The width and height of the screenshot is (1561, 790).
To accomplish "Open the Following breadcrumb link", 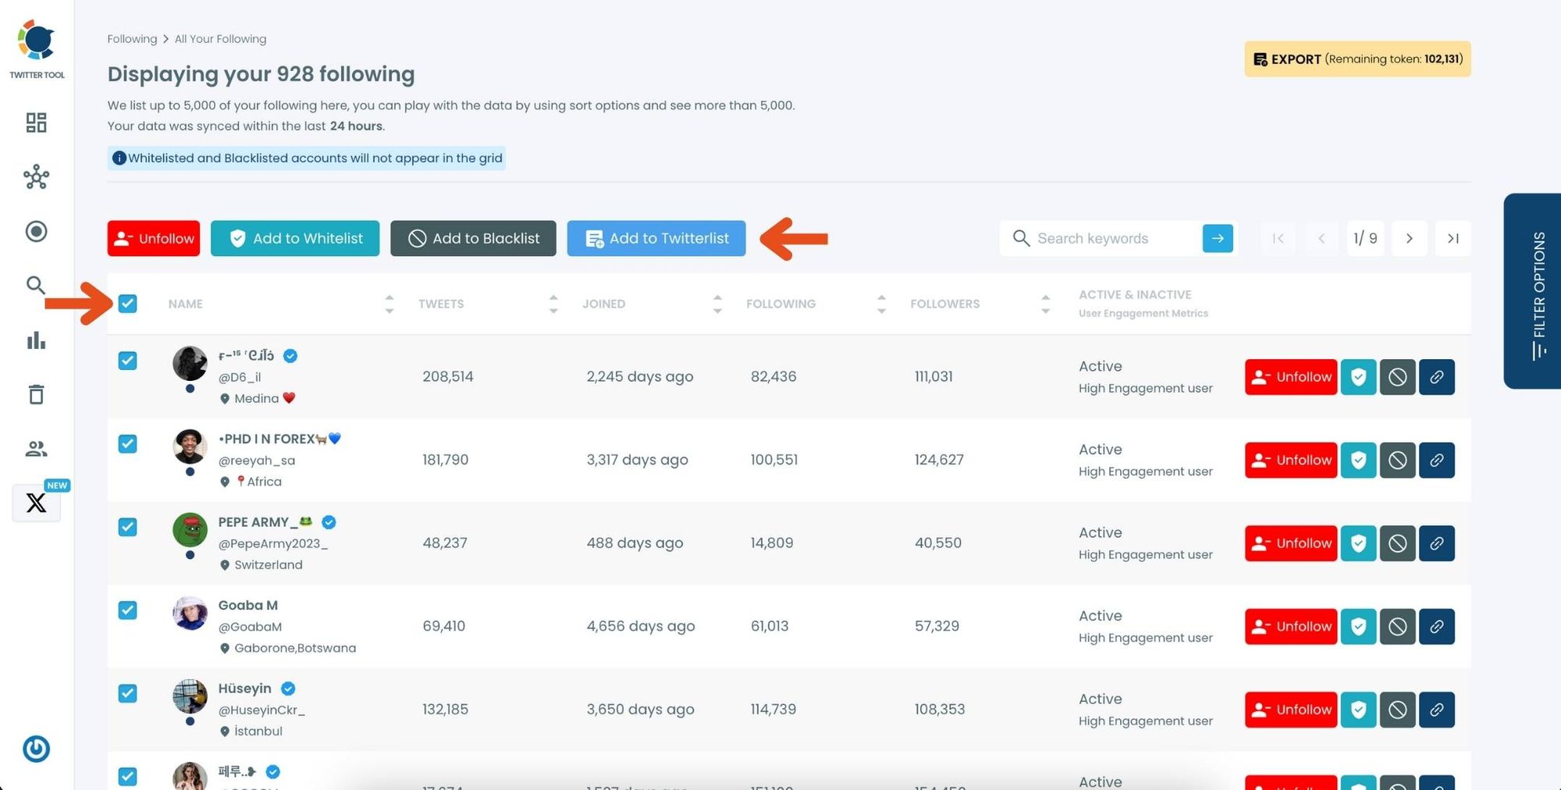I will tap(132, 38).
